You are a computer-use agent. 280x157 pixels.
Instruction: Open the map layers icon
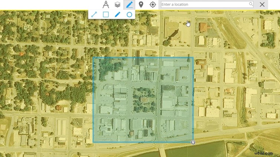pos(117,5)
